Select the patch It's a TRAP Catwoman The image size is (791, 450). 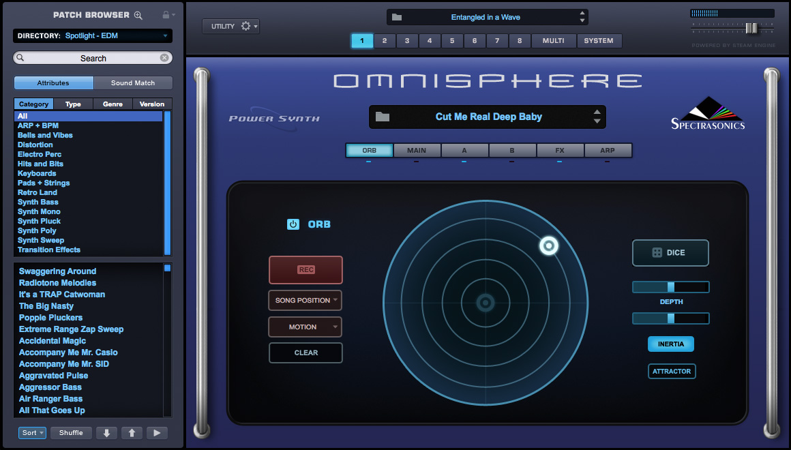coord(61,294)
